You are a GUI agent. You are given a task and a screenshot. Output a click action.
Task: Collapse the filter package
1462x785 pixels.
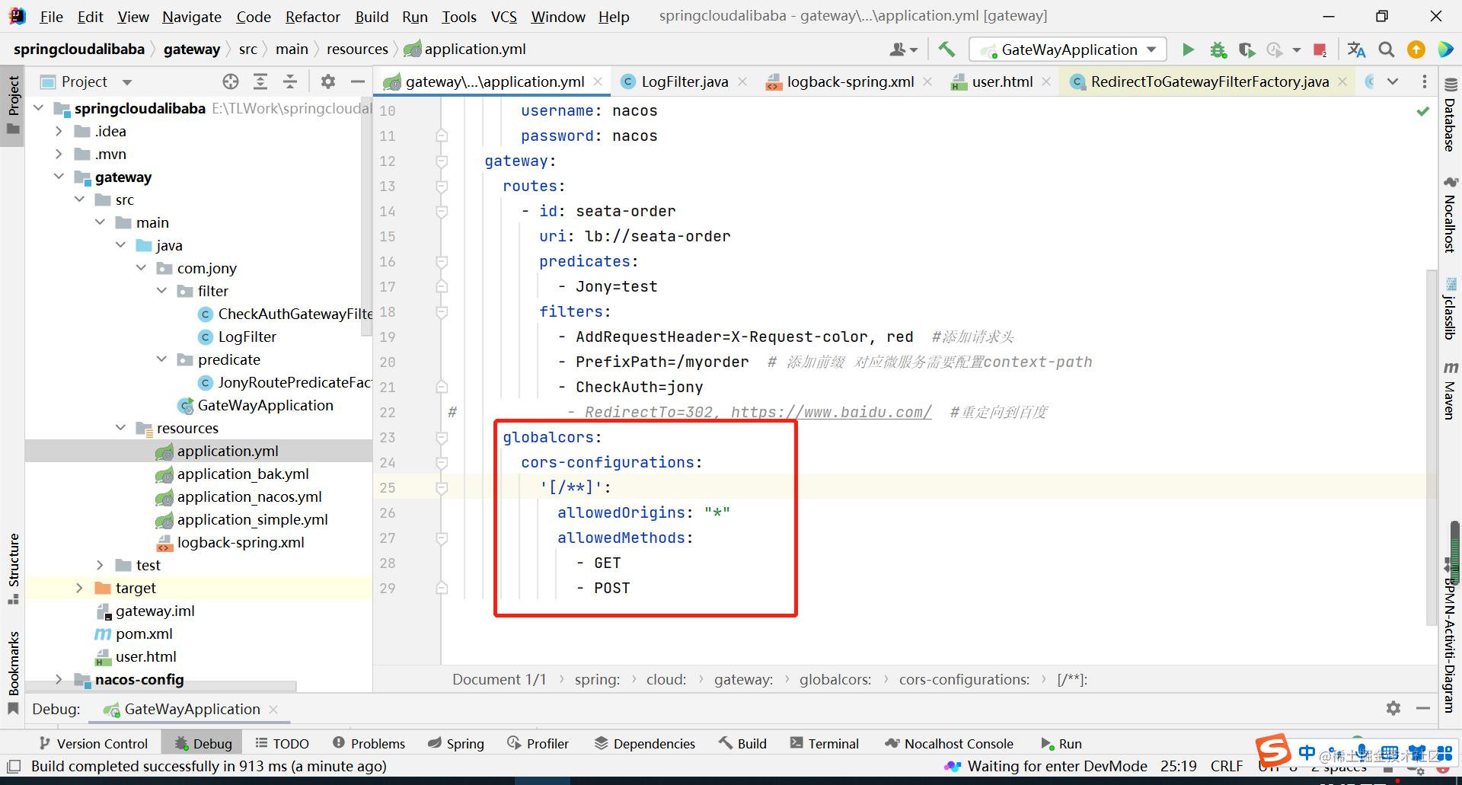pos(161,291)
